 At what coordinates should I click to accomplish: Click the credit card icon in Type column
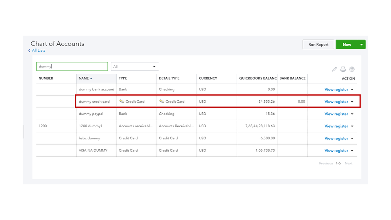[122, 101]
